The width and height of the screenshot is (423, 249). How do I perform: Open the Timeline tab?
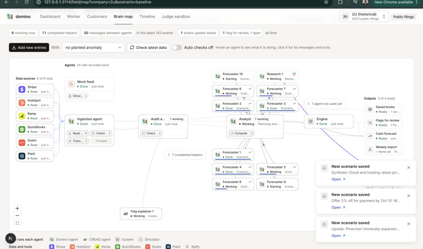click(147, 16)
